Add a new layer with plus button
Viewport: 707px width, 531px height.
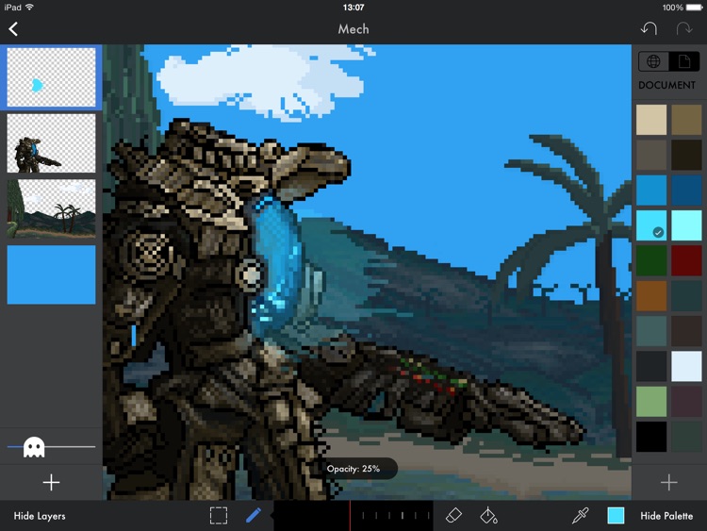click(x=51, y=482)
